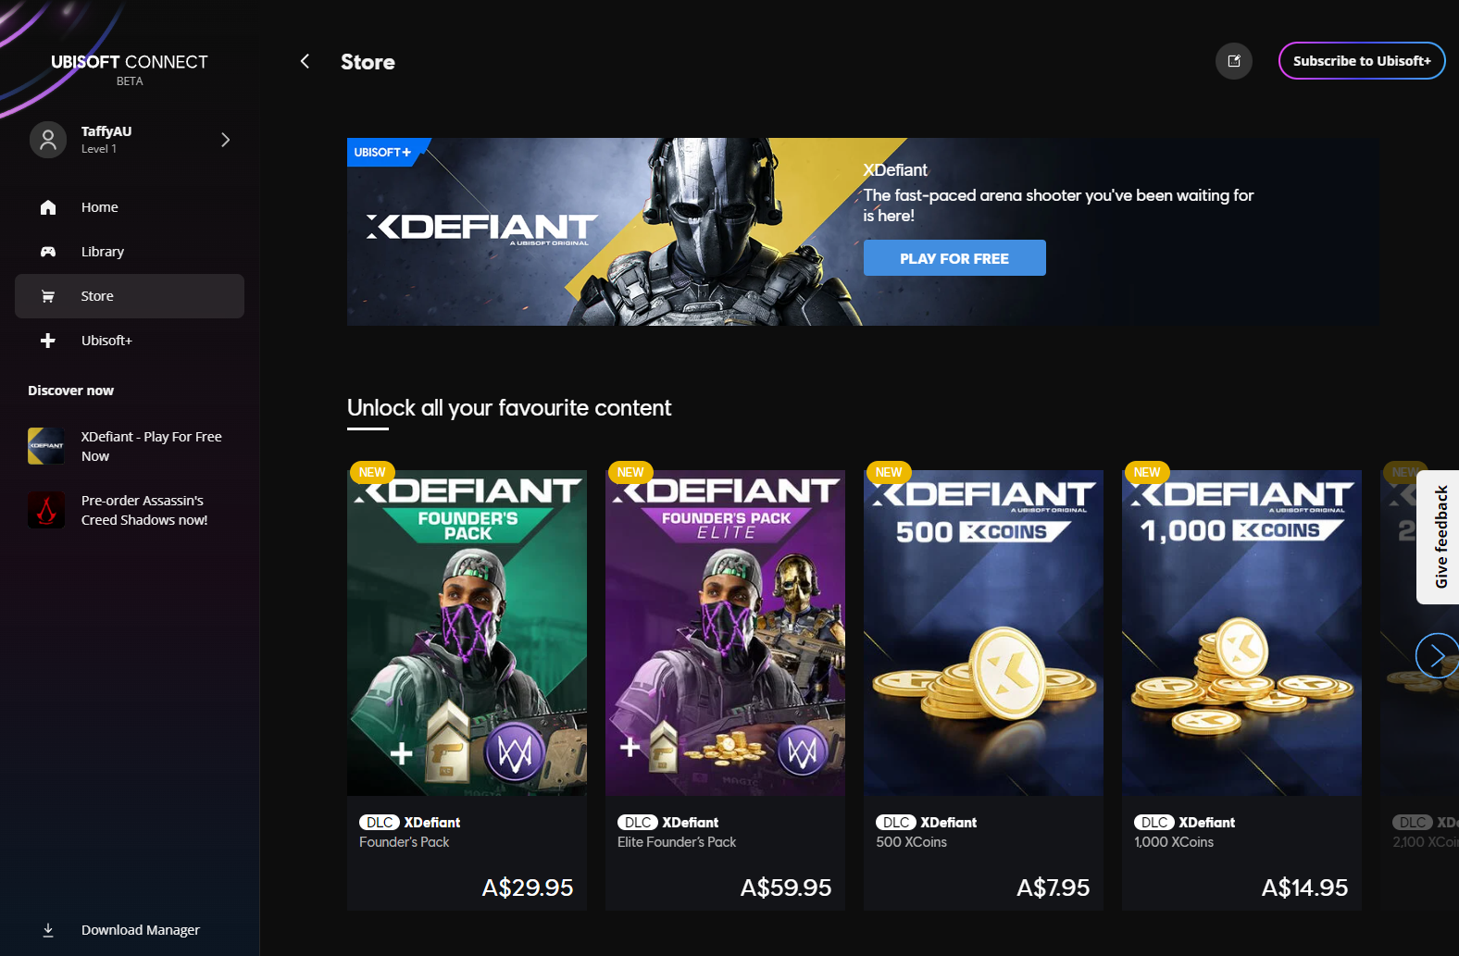
Task: Open the Founder's Pack cover image
Action: (467, 633)
